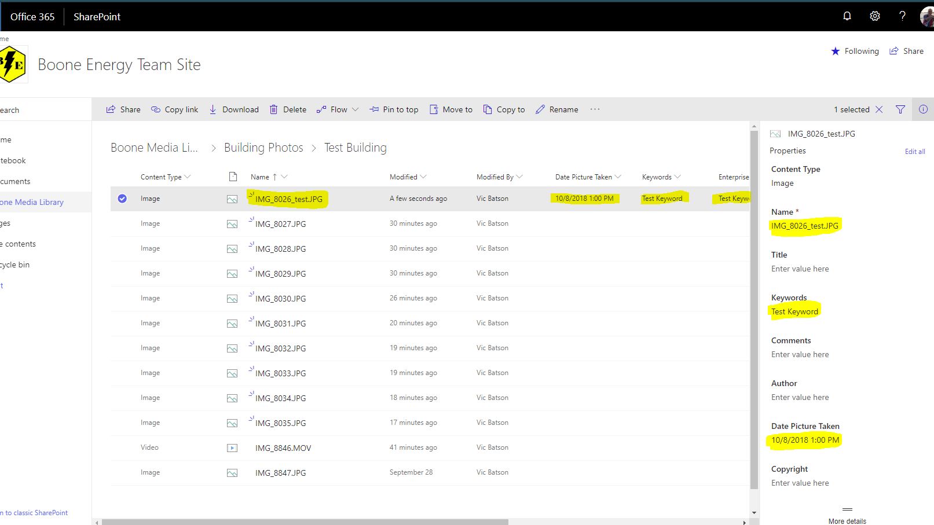Image resolution: width=934 pixels, height=525 pixels.
Task: Open the notifications bell icon
Action: point(847,16)
